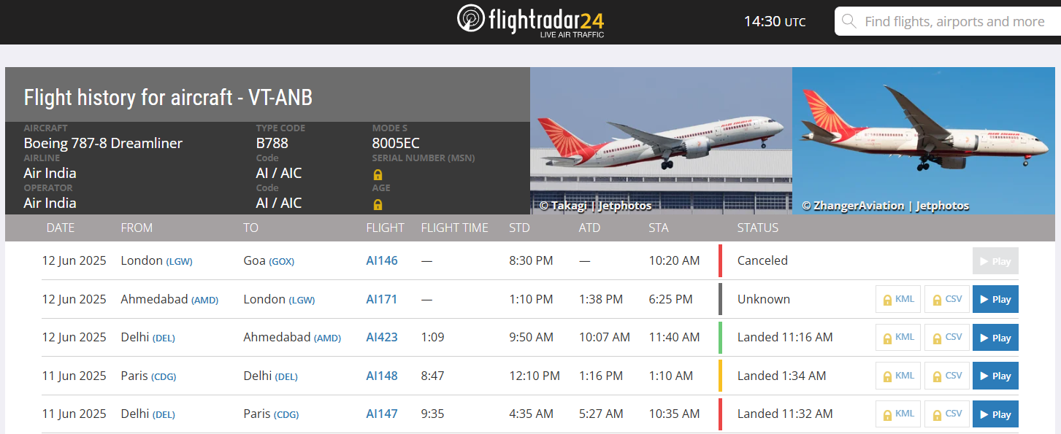Download KML for flight AI147

pyautogui.click(x=897, y=414)
